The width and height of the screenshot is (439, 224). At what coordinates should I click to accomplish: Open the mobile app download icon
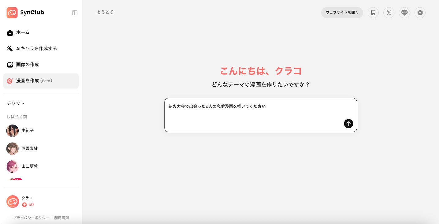click(373, 13)
